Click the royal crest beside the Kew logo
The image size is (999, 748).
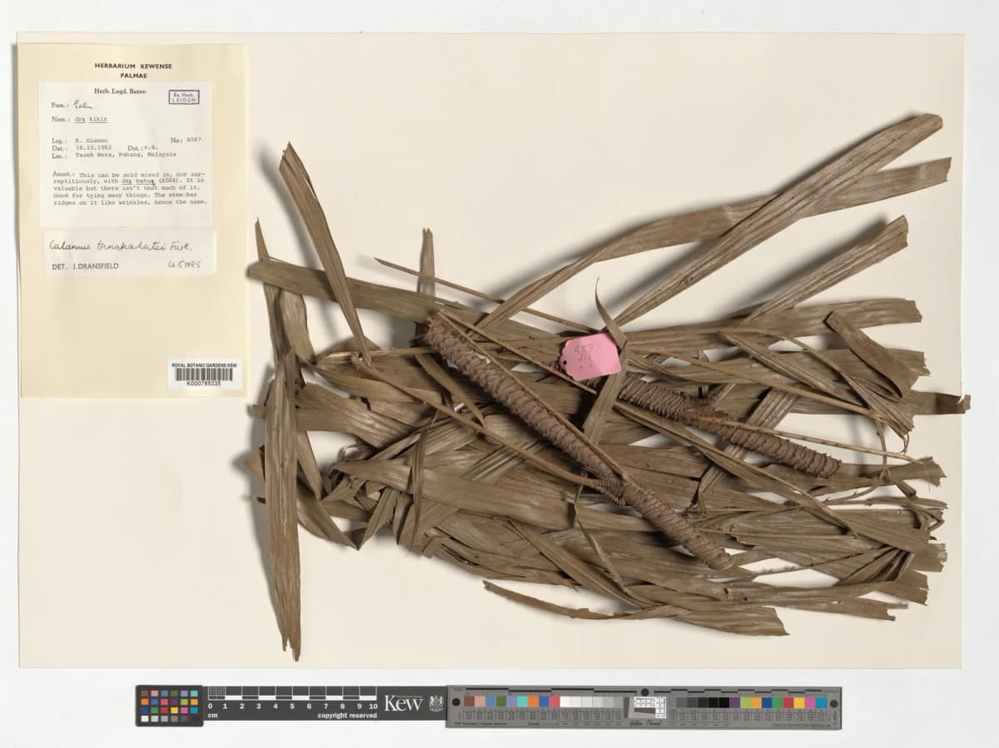pyautogui.click(x=436, y=703)
